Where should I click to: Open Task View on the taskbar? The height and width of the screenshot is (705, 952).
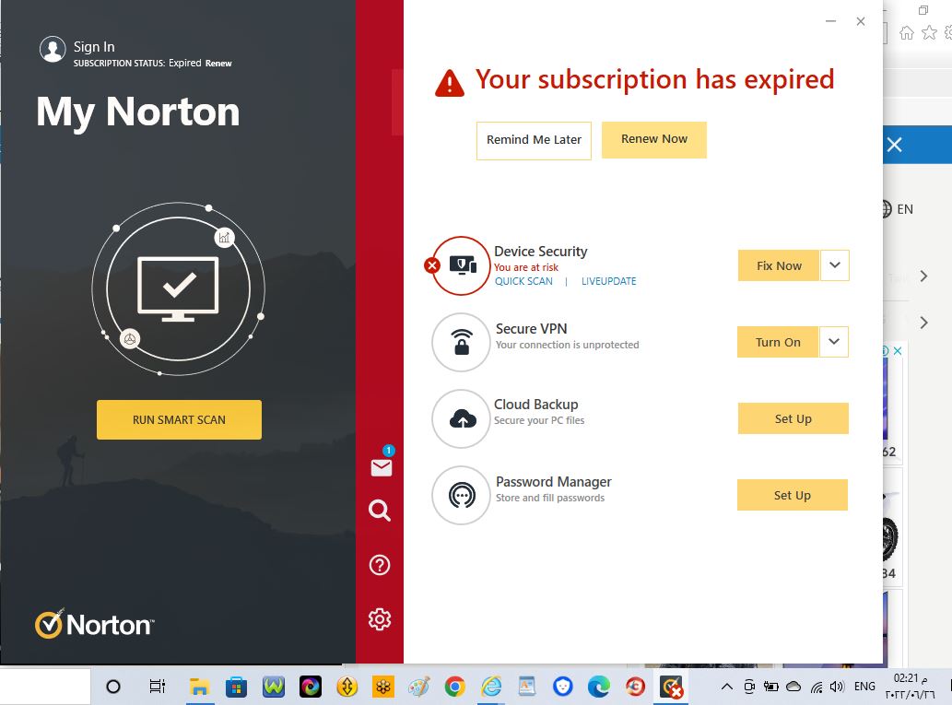click(158, 687)
